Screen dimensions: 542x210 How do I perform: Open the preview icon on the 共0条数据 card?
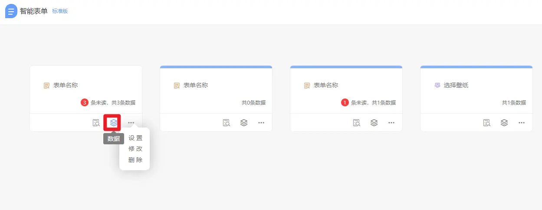227,123
